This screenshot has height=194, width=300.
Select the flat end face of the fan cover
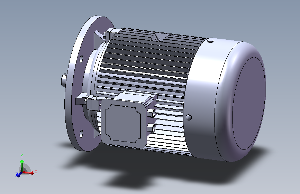tap(249, 103)
